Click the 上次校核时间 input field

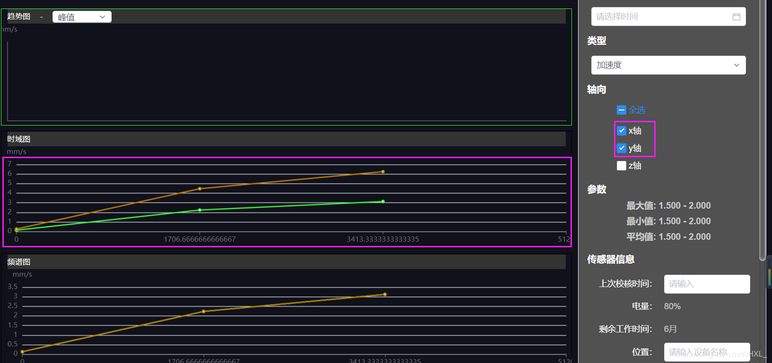point(707,284)
